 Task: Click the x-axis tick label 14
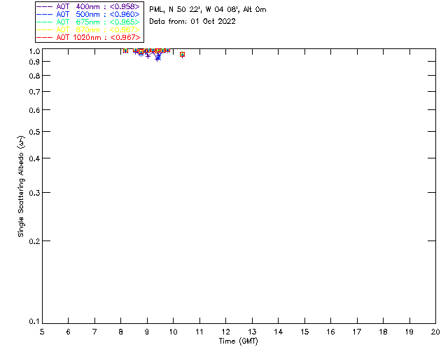coord(279,332)
